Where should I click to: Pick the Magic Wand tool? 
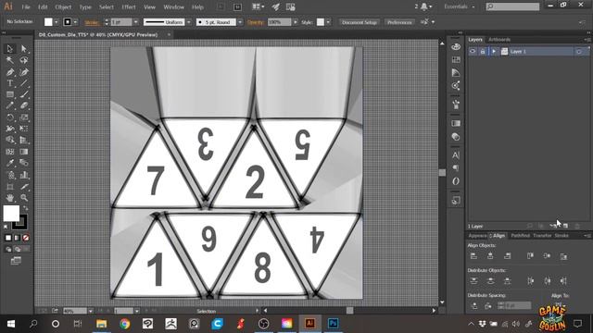(x=10, y=60)
